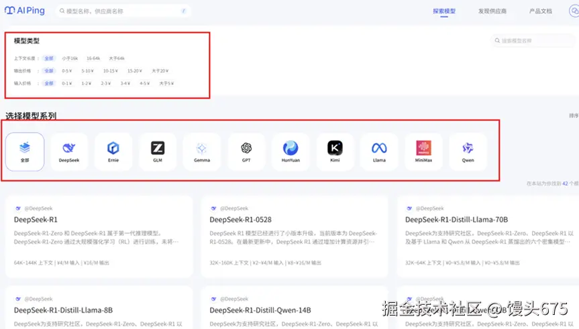Filter output price to 0-5¥

[x=67, y=71]
